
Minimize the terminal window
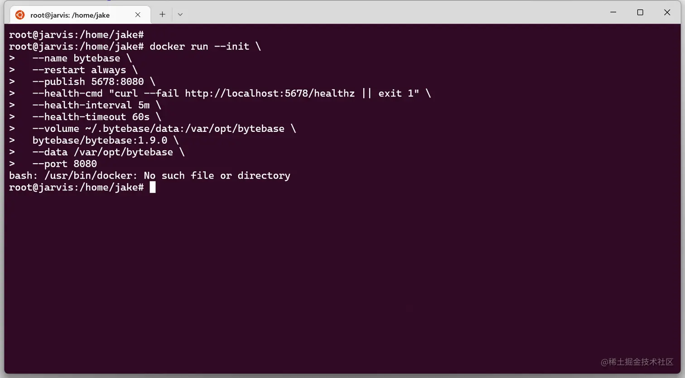tap(613, 12)
